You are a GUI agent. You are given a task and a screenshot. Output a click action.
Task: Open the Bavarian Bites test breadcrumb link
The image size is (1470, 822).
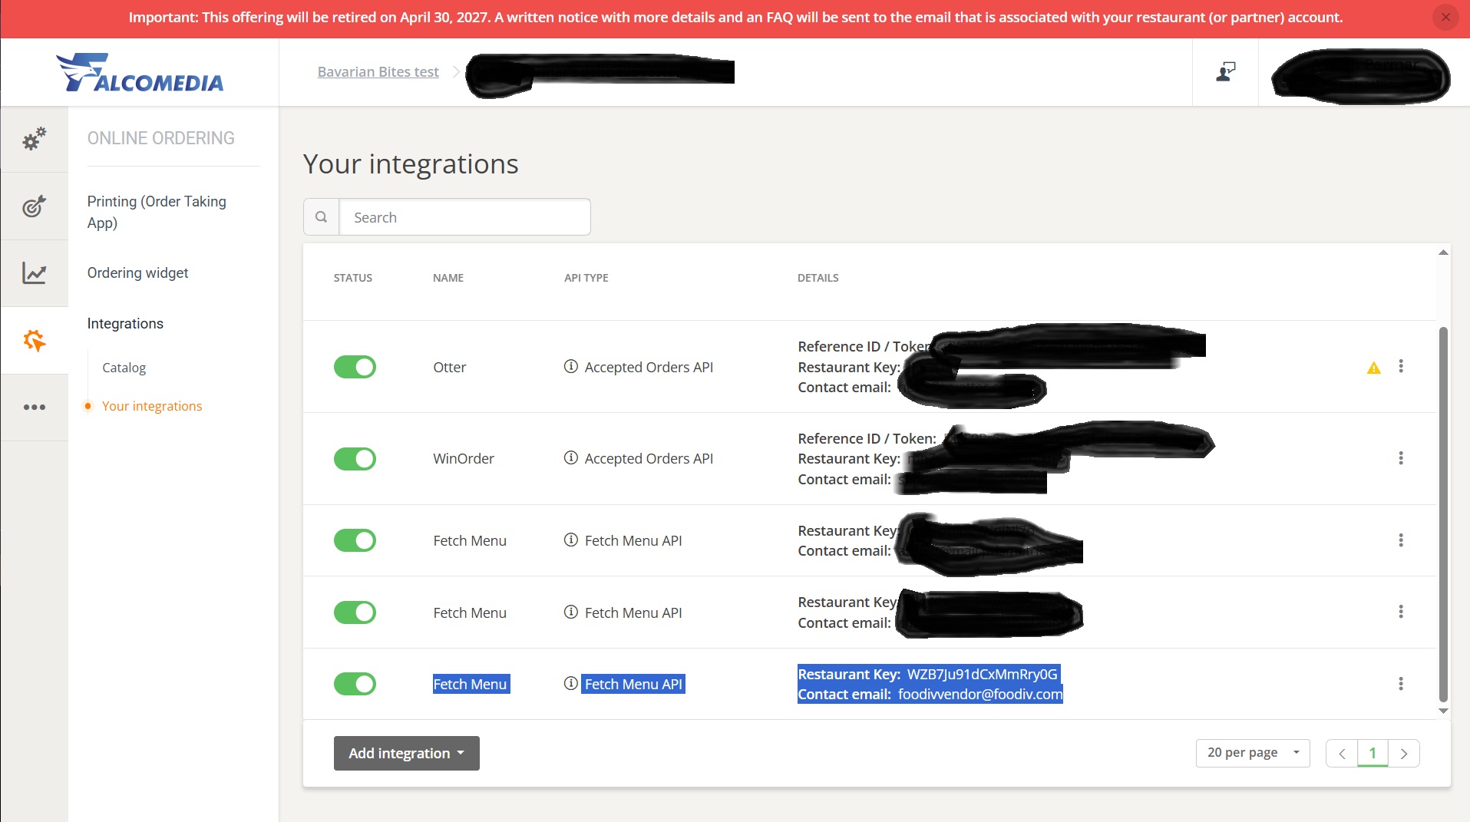pyautogui.click(x=378, y=71)
